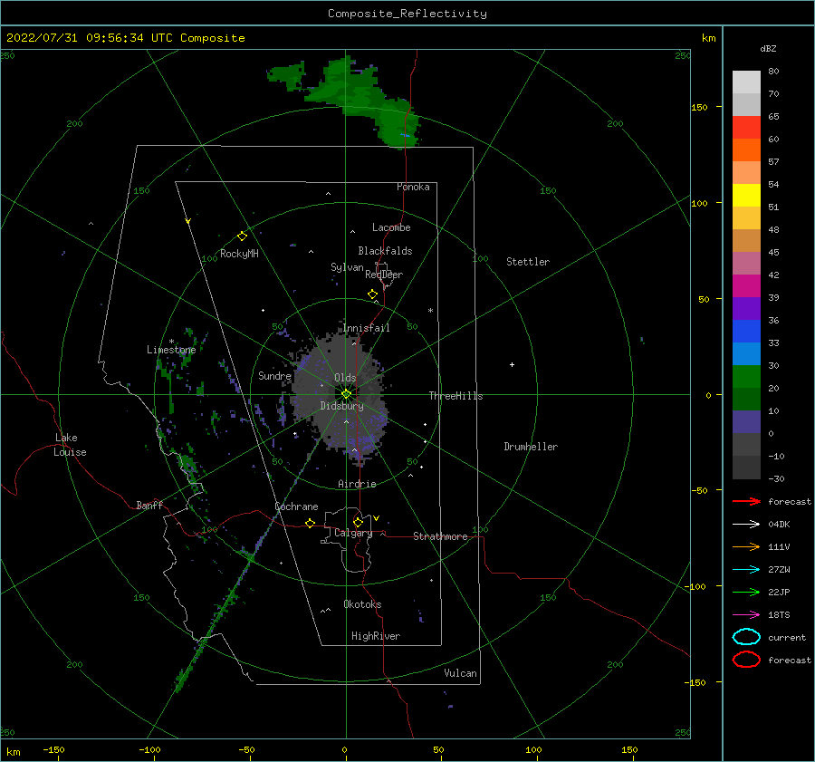Click the RedDeer city label
This screenshot has width=815, height=762.
click(x=384, y=275)
